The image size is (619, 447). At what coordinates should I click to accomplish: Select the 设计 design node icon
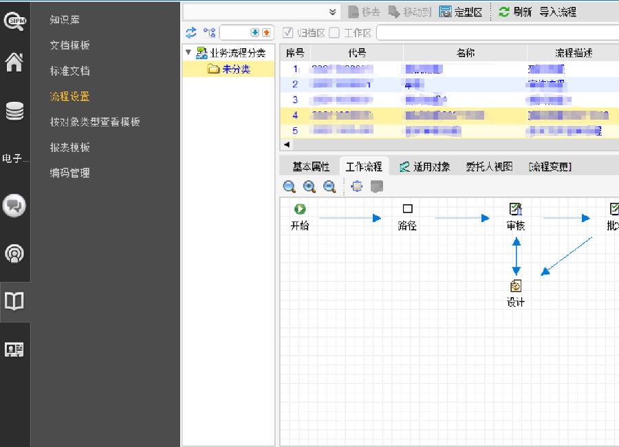coord(515,286)
